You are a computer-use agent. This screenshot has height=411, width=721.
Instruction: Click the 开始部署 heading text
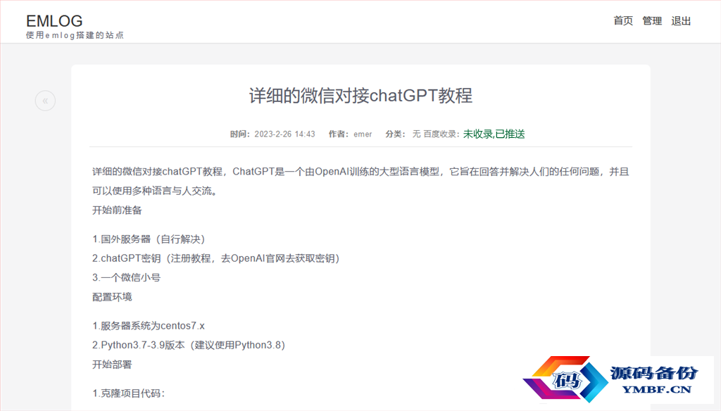click(112, 365)
